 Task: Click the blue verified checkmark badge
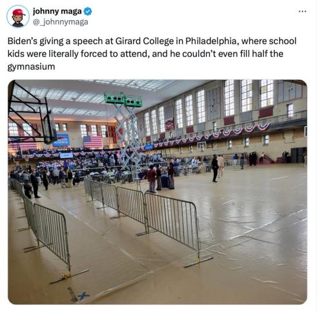(88, 12)
